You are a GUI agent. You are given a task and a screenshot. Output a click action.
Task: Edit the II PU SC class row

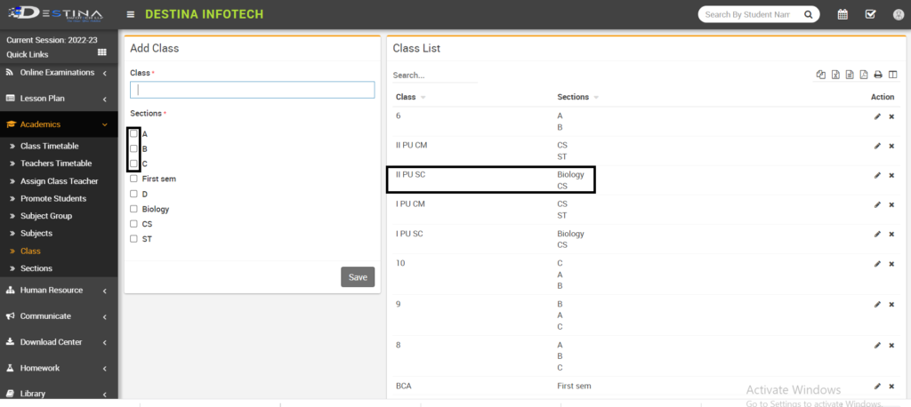pos(877,175)
